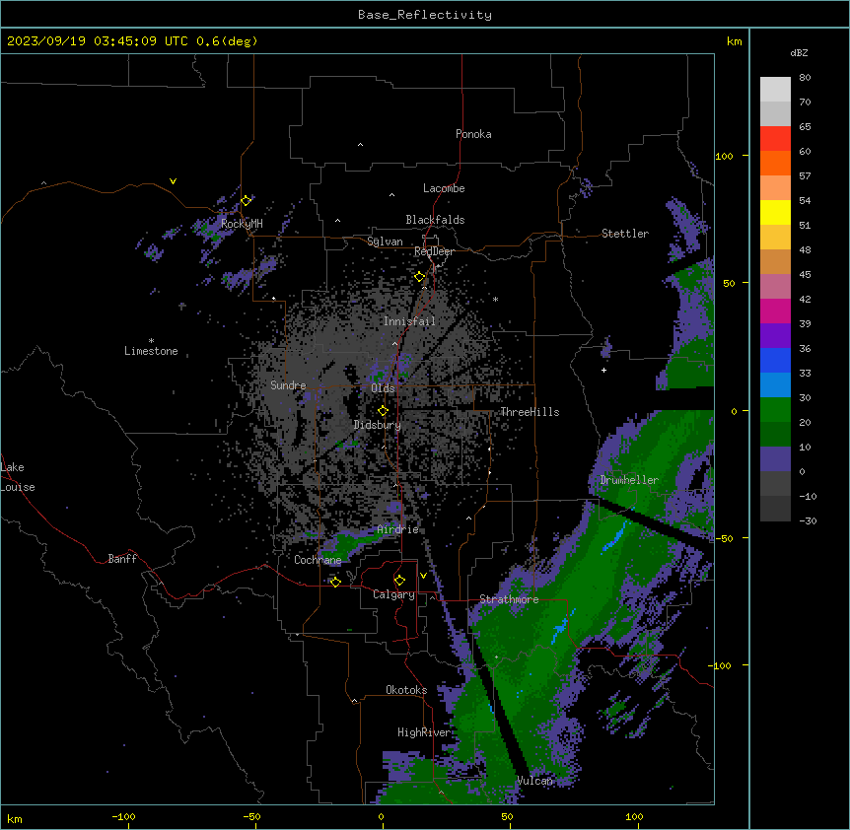Click the Didsbury town label
Screen dimensions: 850x830
378,425
